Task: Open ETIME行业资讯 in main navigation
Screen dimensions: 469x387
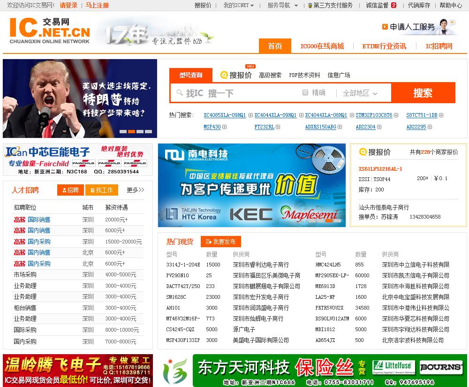Action: (x=384, y=46)
